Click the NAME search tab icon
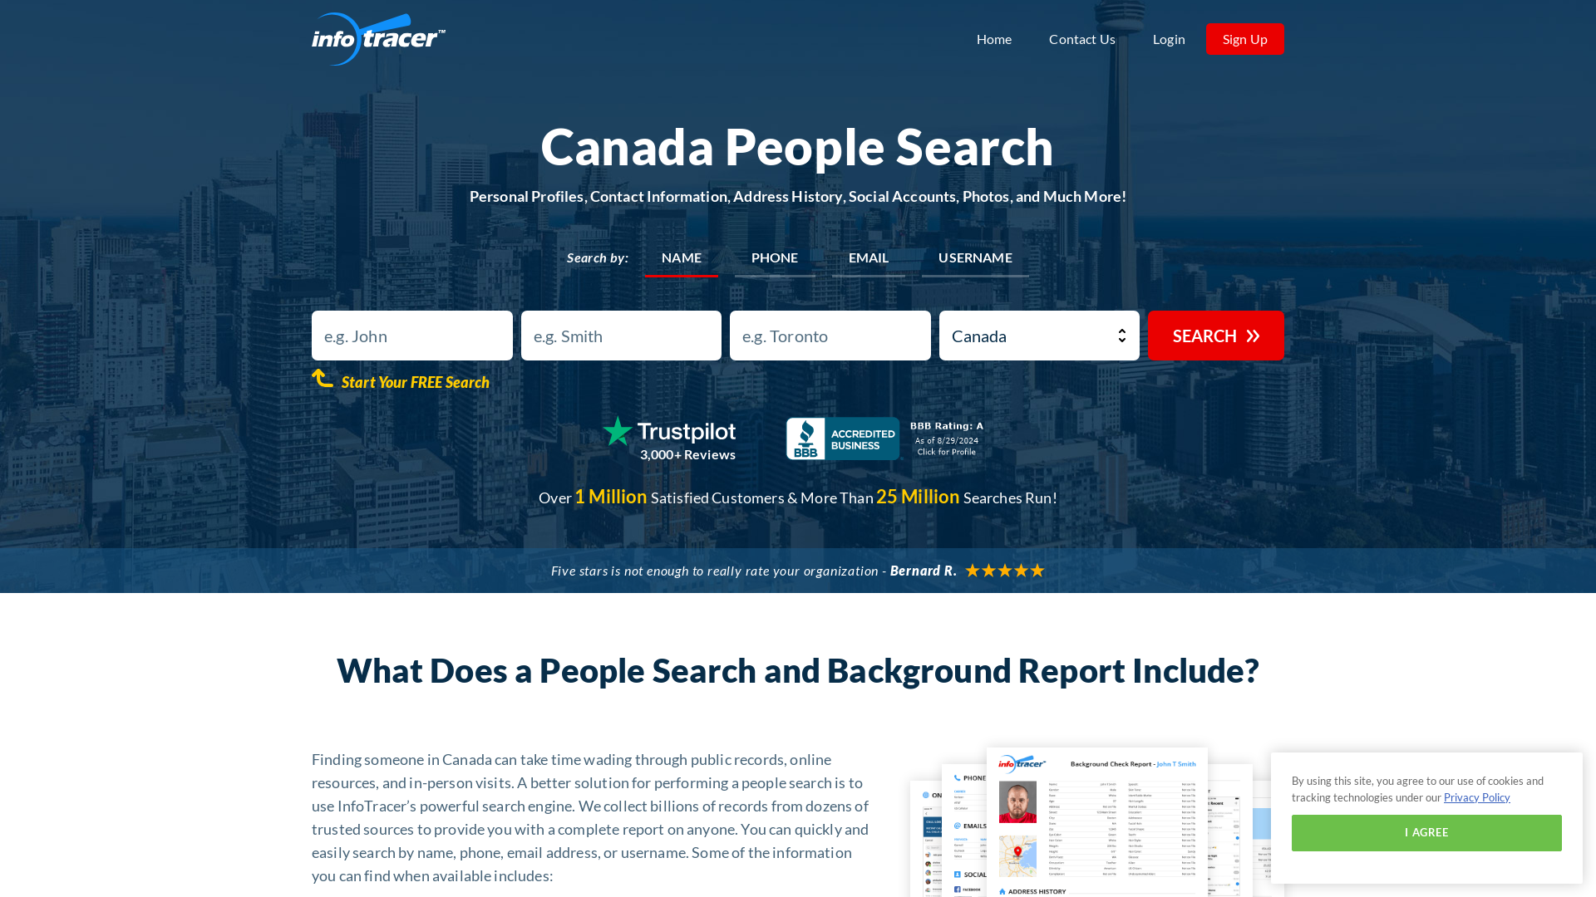Viewport: 1596px width, 897px height. click(x=682, y=257)
